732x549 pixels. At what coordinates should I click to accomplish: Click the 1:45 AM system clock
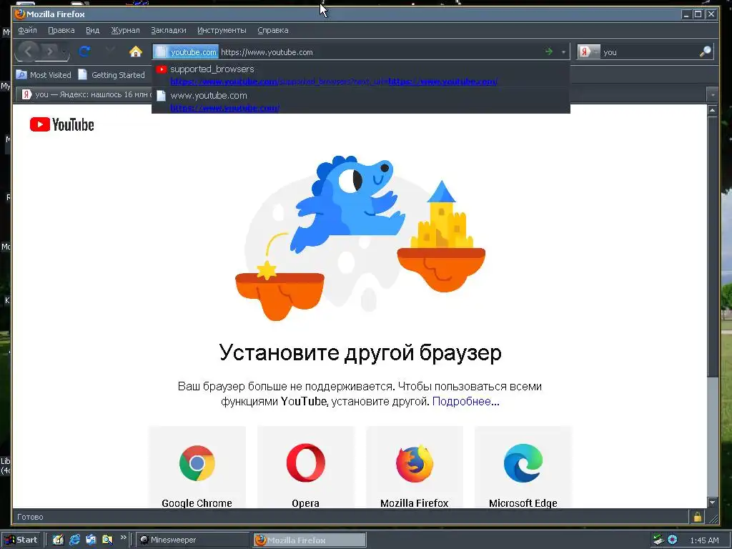704,540
